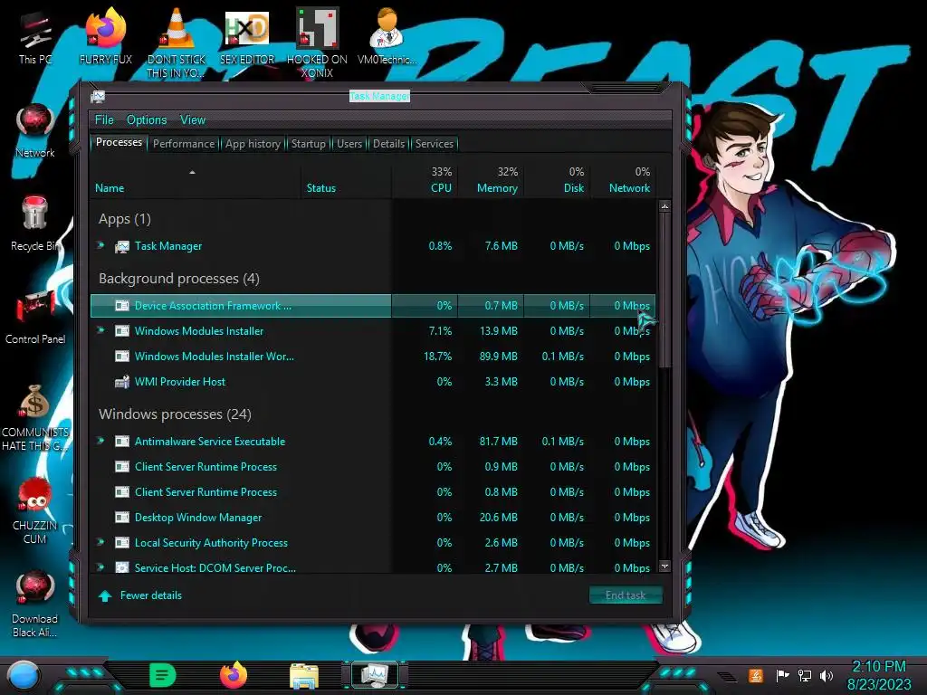
Task: Select the Processes tab
Action: click(119, 142)
